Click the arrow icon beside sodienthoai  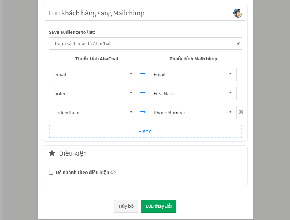coord(142,112)
